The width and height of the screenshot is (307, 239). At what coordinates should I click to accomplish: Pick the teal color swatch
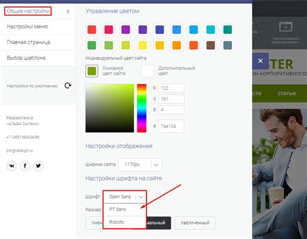click(227, 30)
